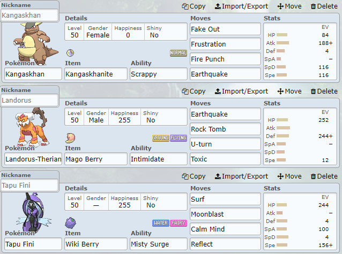Delete the Tapu Fini set
Screen dimensions: 342x254
tap(324, 176)
